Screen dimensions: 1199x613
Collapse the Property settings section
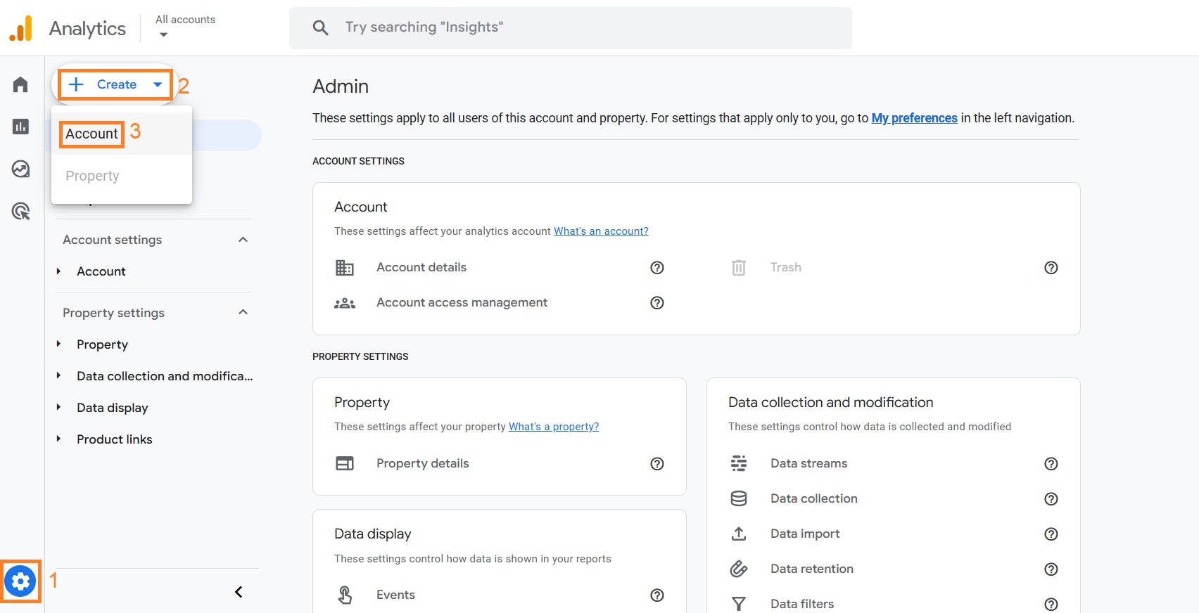(x=243, y=312)
